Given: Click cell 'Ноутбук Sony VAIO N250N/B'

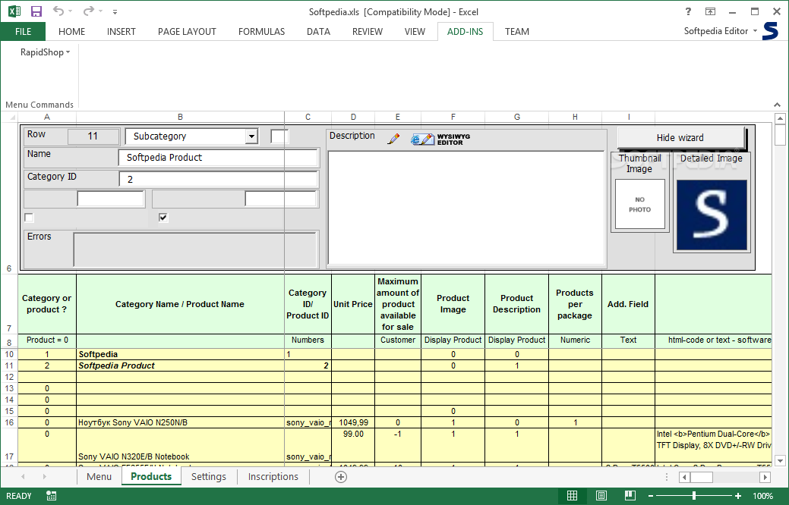Looking at the screenshot, I should click(180, 422).
